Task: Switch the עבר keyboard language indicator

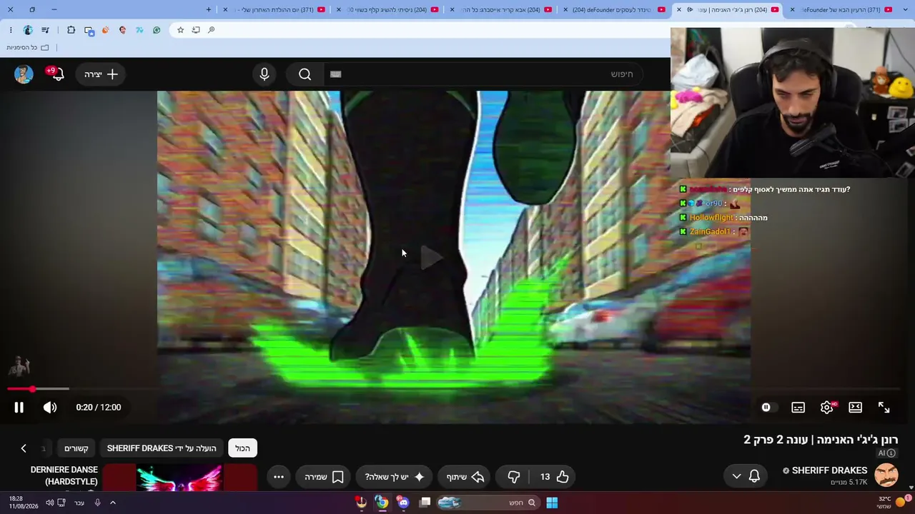Action: (x=79, y=503)
